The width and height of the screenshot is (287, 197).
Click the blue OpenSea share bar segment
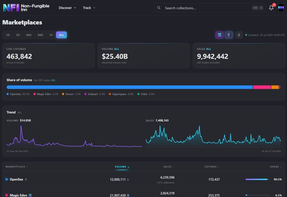(x=130, y=87)
